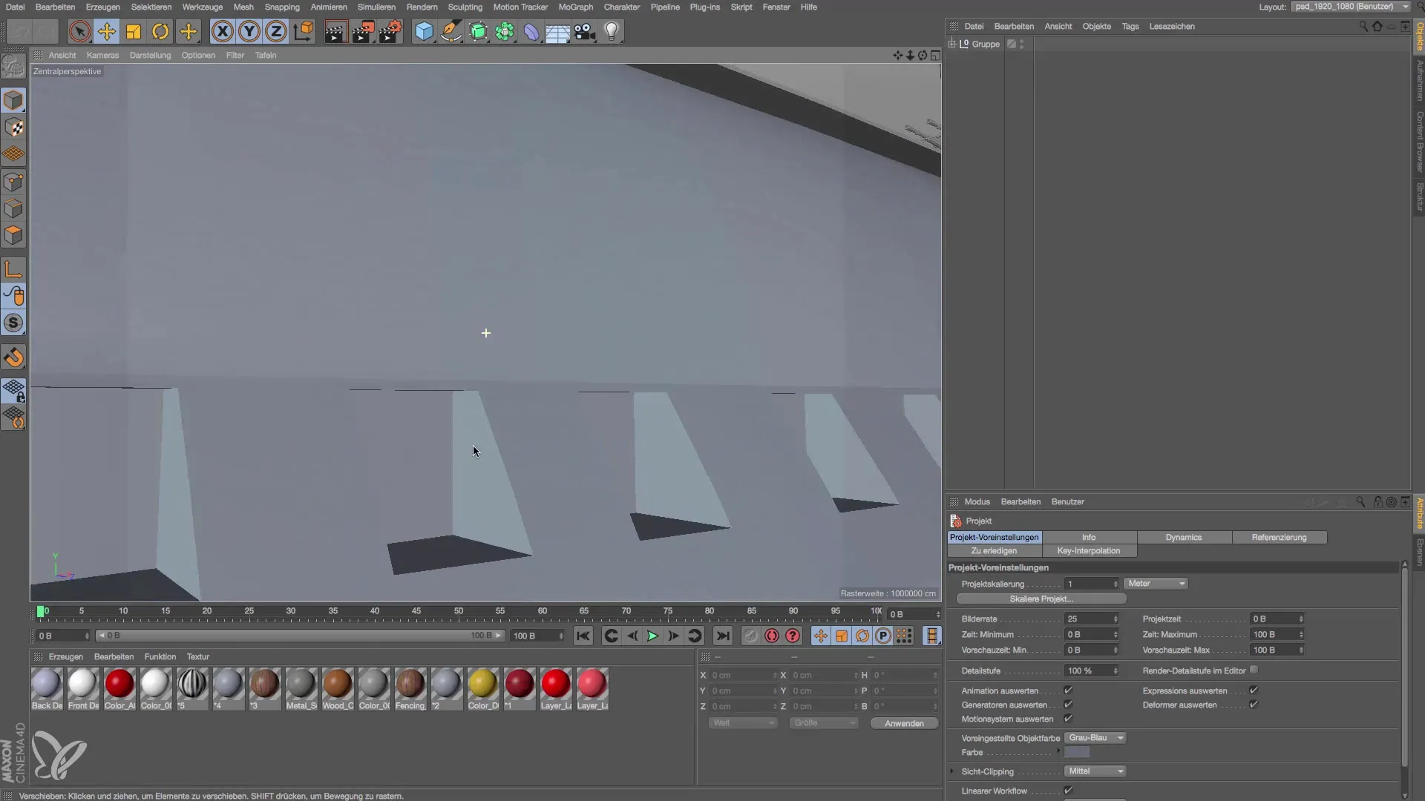Viewport: 1425px width, 801px height.
Task: Add a floor/environment object
Action: coord(558,32)
